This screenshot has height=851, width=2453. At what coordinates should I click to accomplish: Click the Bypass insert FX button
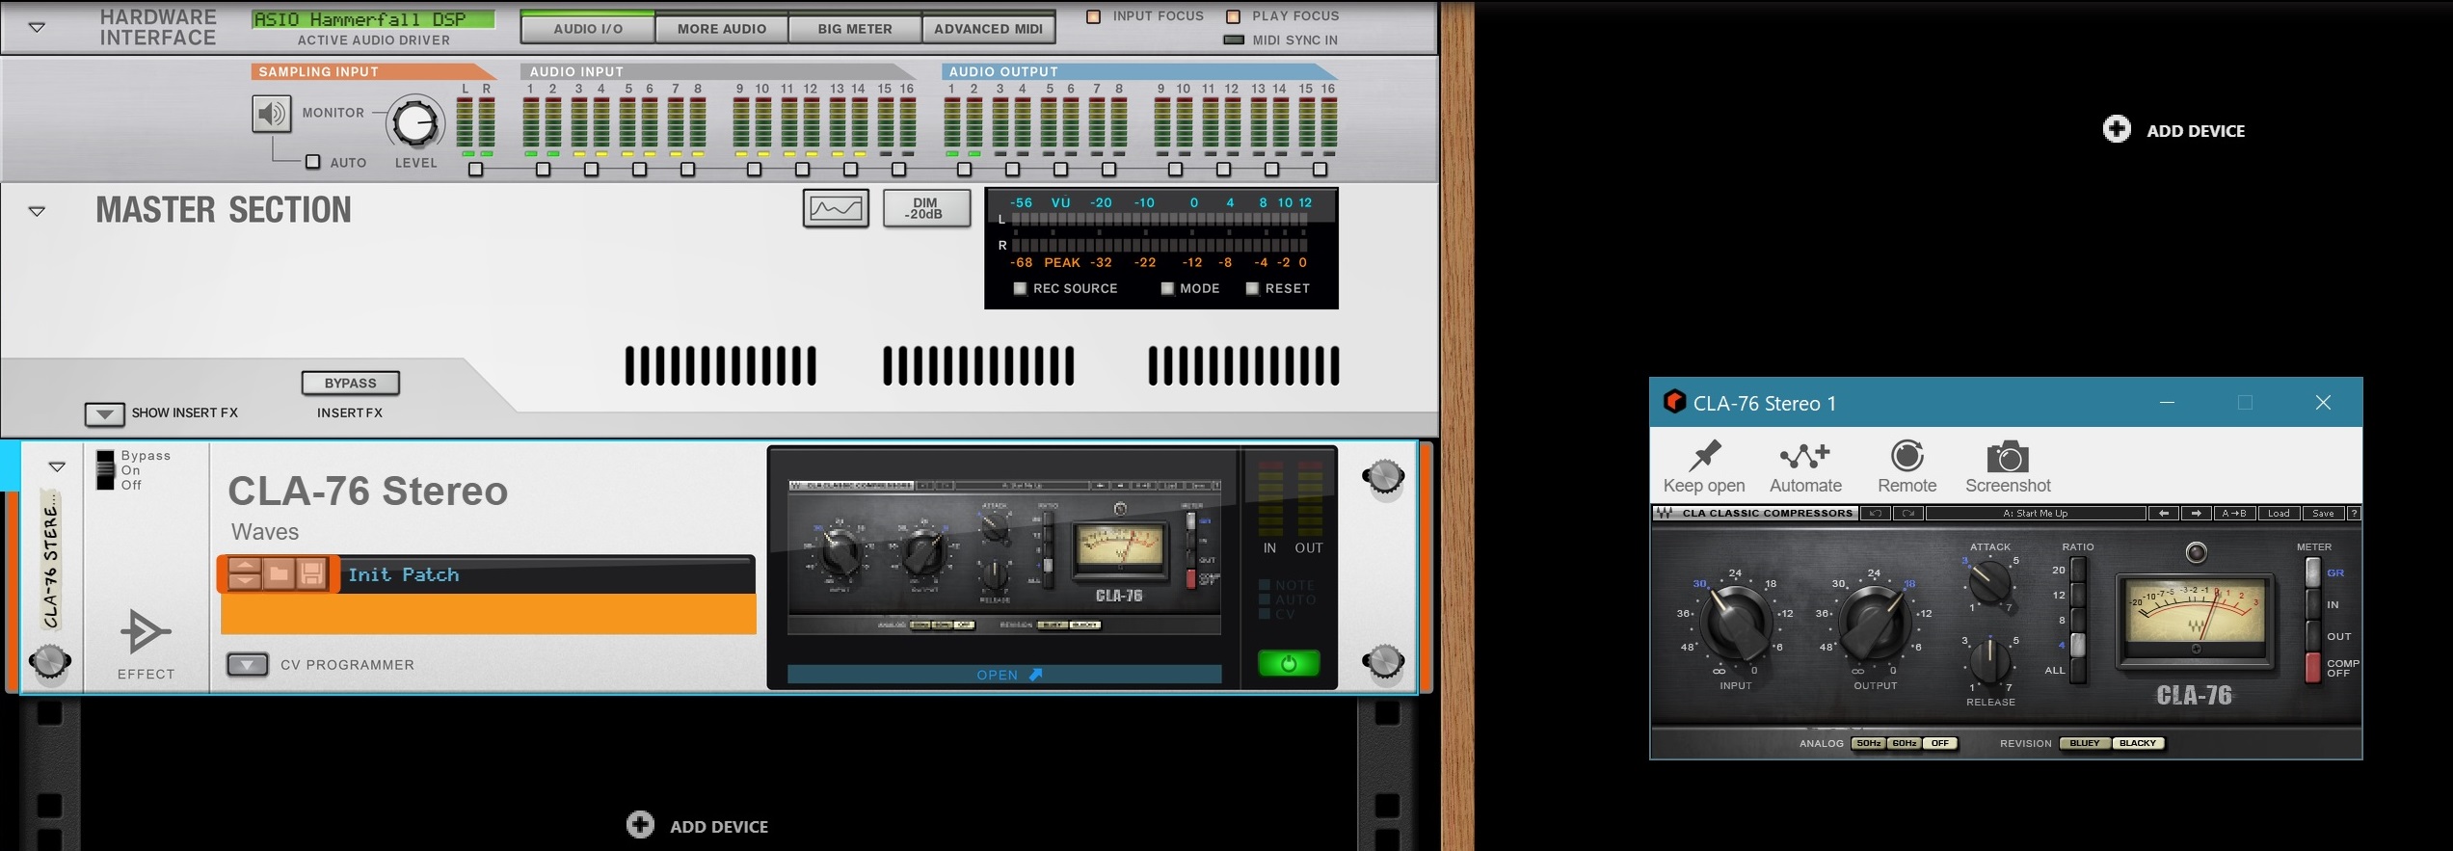point(350,383)
